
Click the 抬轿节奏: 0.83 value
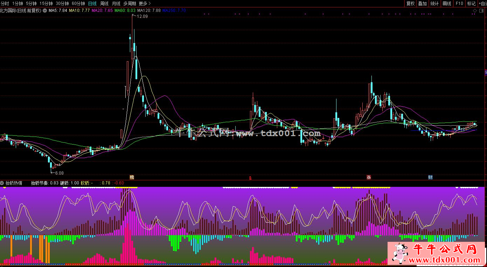pos(45,183)
